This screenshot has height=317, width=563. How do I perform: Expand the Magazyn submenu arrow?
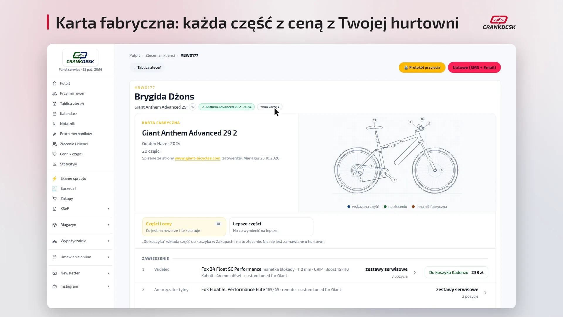point(108,225)
